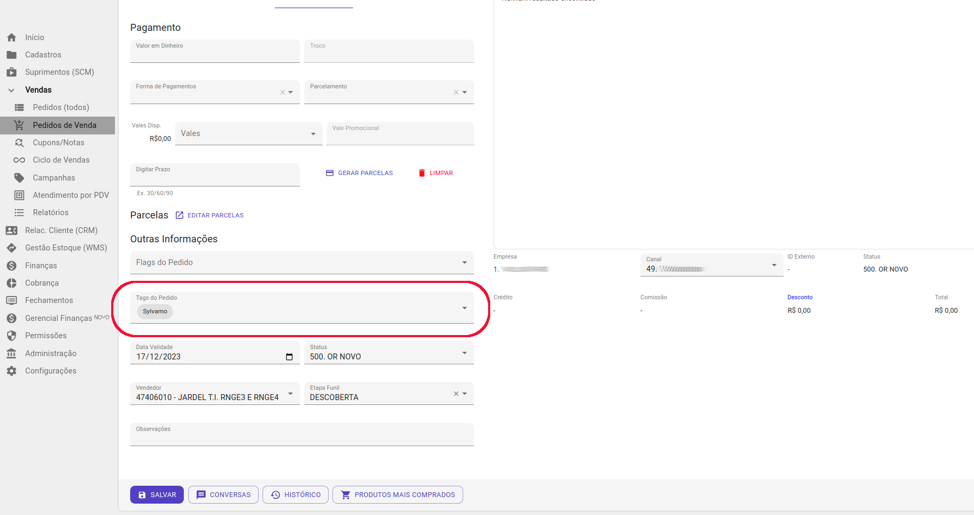The height and width of the screenshot is (515, 974).
Task: Click the Campanhas tag icon
Action: point(19,178)
